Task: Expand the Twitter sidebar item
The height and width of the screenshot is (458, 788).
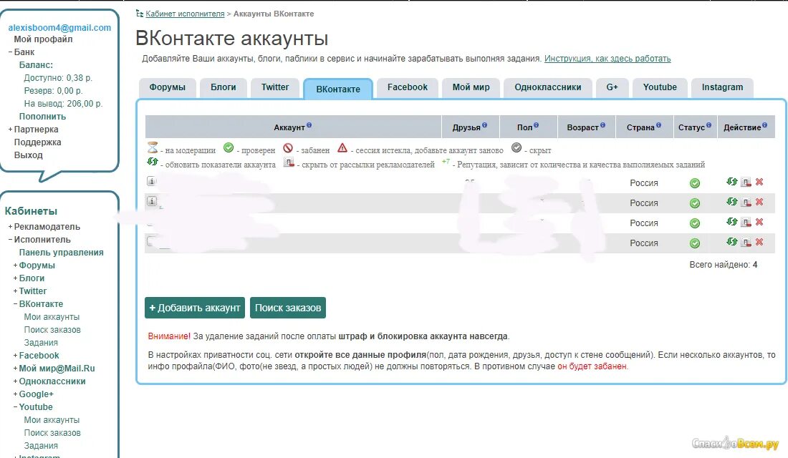Action: (15, 291)
